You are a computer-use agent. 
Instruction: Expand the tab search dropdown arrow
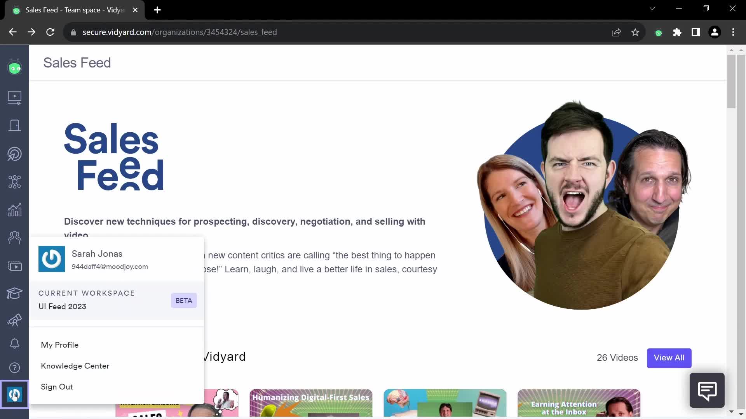652,9
